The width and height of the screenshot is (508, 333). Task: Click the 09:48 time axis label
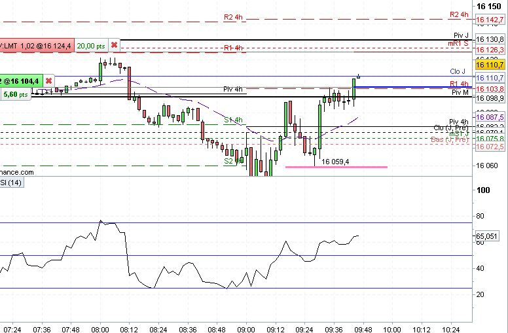pyautogui.click(x=363, y=330)
